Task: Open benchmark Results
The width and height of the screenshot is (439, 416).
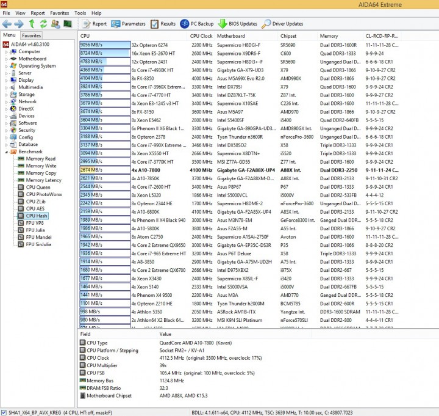Action: (163, 24)
